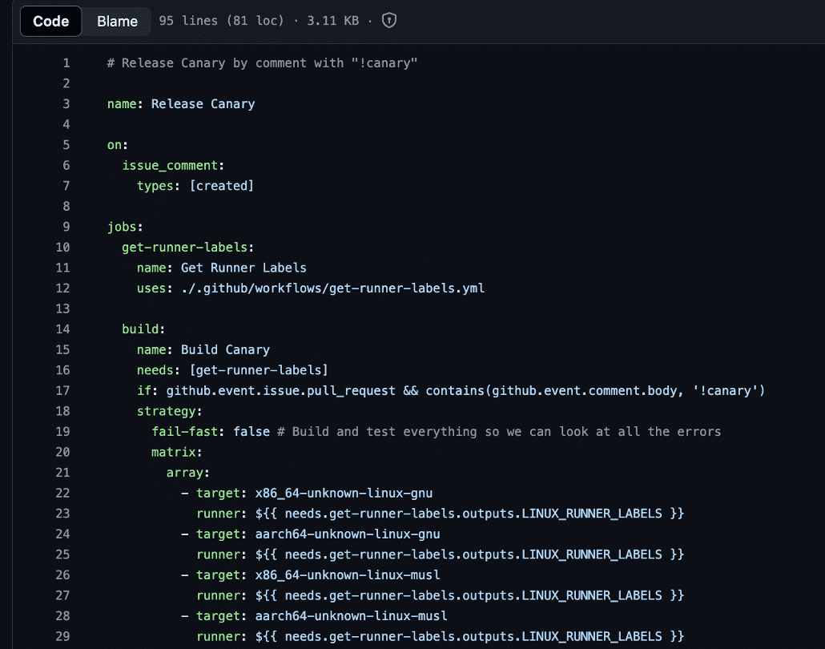Click the shield verification icon
Image resolution: width=825 pixels, height=649 pixels.
pos(388,21)
